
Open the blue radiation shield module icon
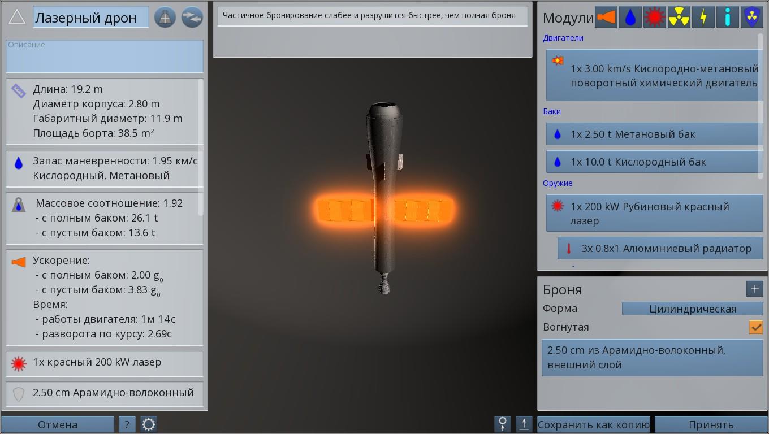(x=751, y=18)
